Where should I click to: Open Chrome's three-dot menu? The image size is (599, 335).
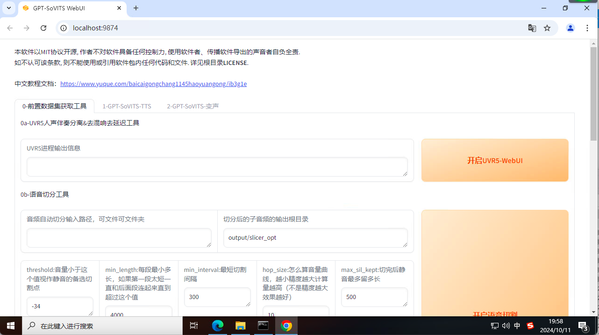587,28
